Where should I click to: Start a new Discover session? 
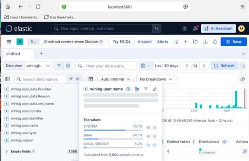[185, 42]
